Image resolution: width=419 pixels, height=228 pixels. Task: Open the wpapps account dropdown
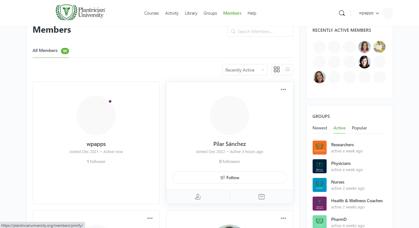click(369, 13)
